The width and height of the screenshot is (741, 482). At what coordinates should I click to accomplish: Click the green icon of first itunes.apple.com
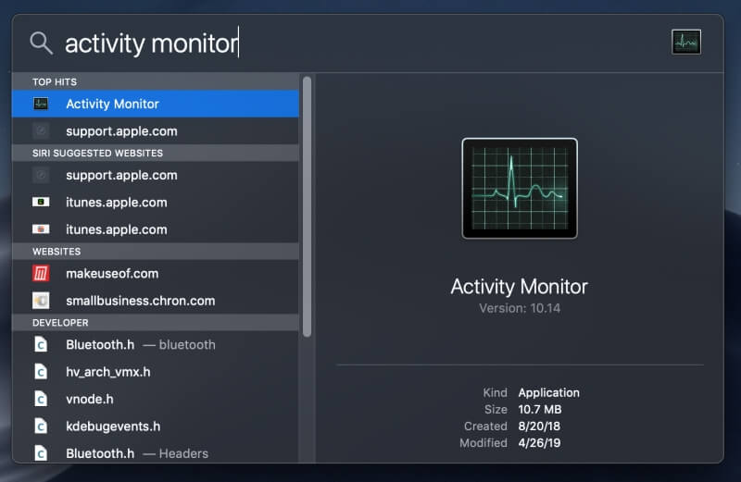coord(41,202)
